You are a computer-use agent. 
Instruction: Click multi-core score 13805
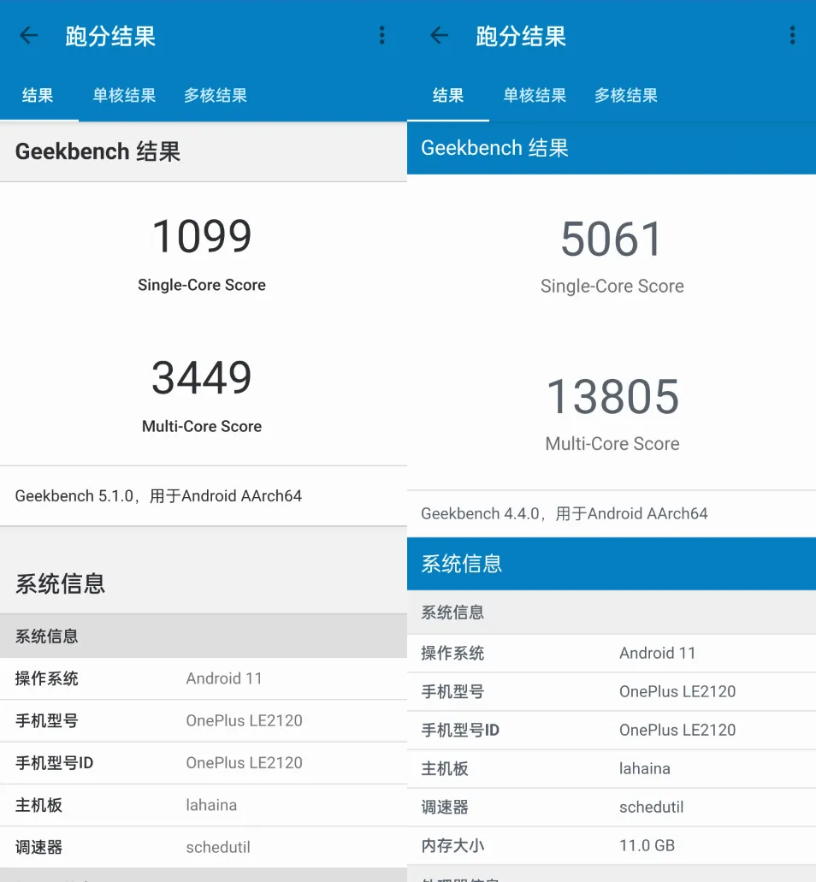click(x=612, y=397)
